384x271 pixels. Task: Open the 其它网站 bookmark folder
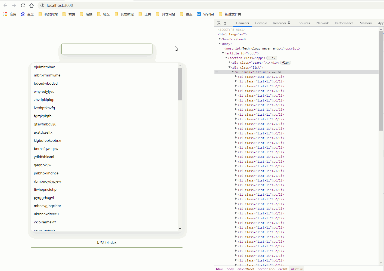[166, 14]
